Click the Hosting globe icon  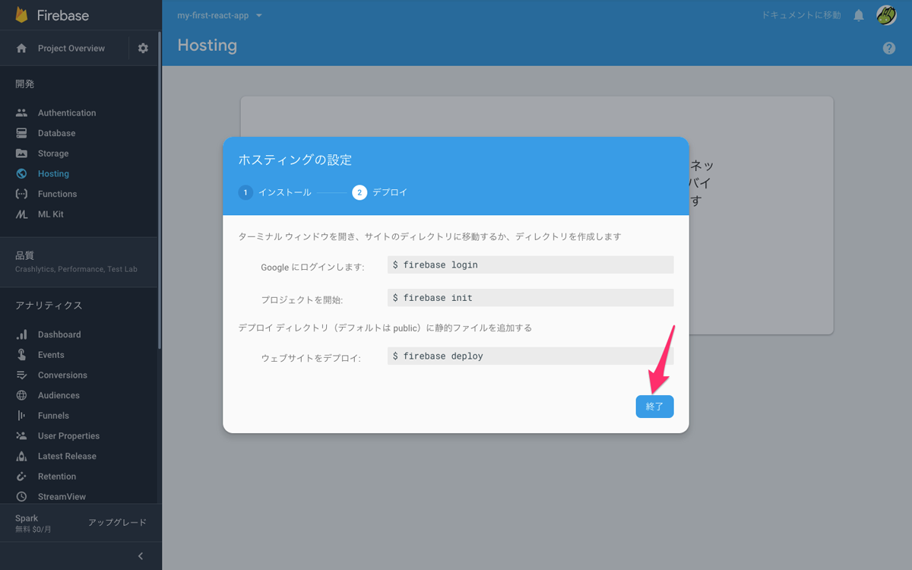(21, 173)
